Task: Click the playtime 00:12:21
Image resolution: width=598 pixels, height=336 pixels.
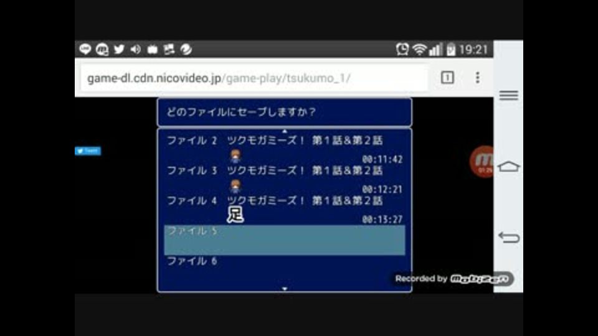Action: coord(382,189)
